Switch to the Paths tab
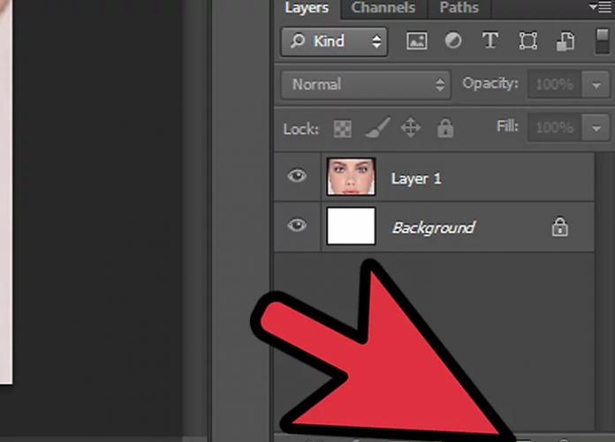This screenshot has width=615, height=442. tap(459, 8)
